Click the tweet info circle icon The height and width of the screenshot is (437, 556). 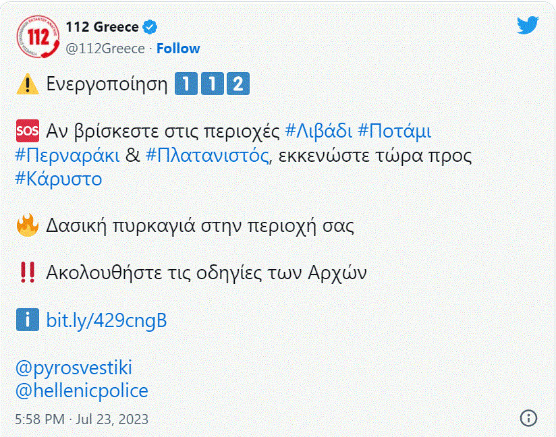[x=530, y=416]
